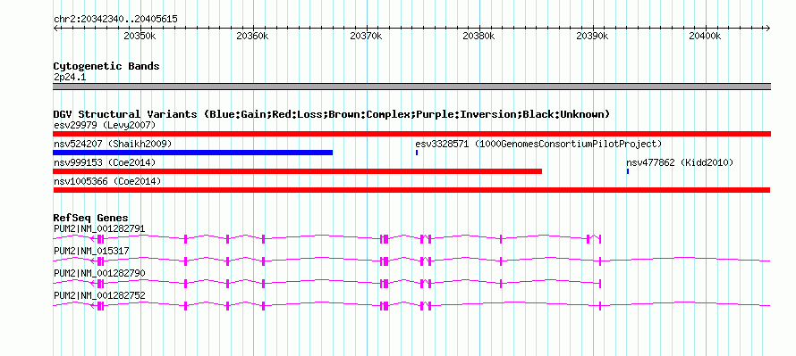The image size is (796, 356).
Task: Open the PUM2|NM_001282752 transcript label
Action: click(x=99, y=295)
